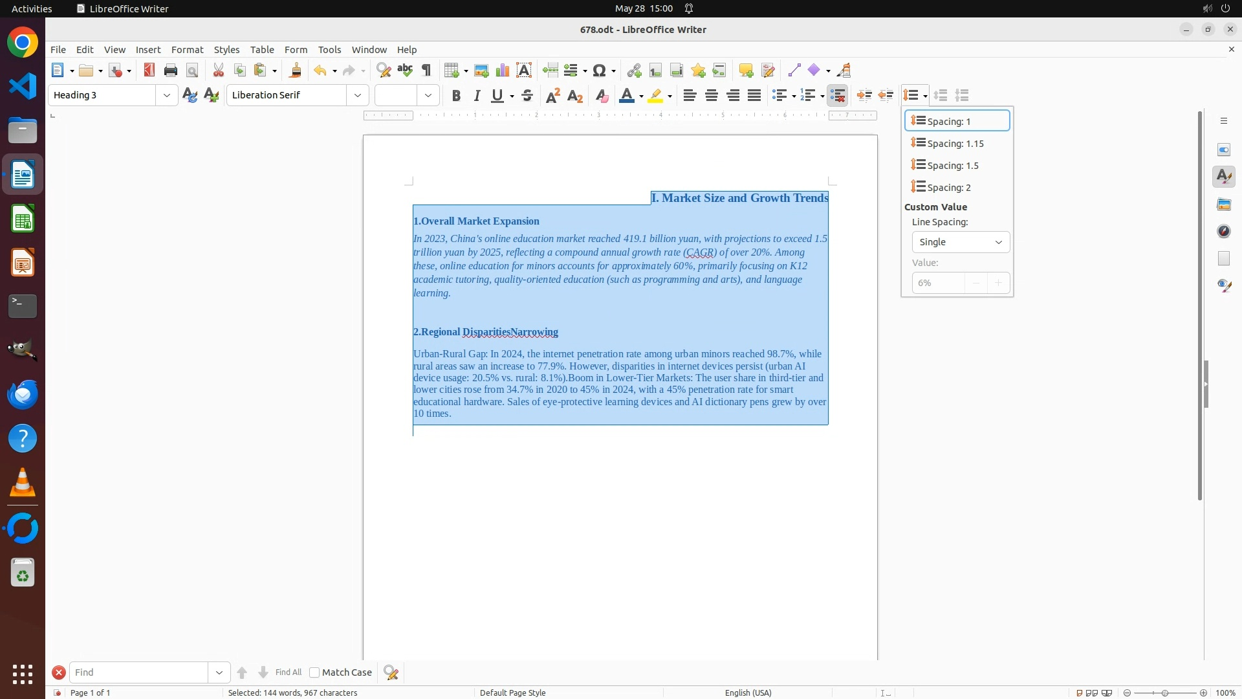Open the Liberation Serif font name dropdown
This screenshot has width=1242, height=699.
[358, 96]
